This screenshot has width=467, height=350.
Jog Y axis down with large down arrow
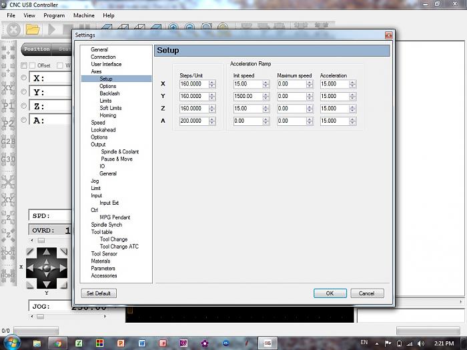tap(47, 284)
